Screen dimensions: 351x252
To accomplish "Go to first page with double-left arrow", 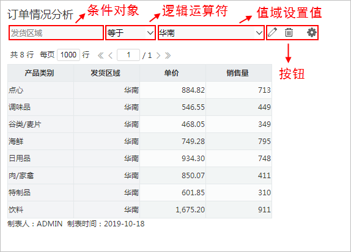I will (x=101, y=56).
